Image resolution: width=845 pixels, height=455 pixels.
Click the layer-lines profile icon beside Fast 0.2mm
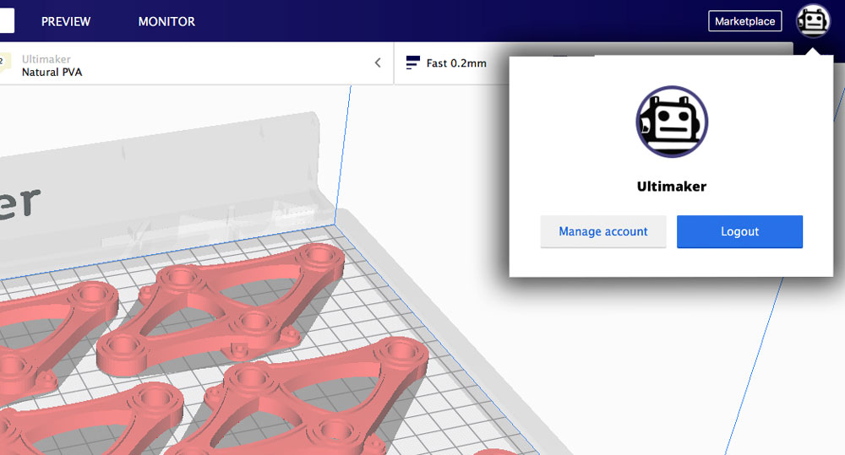point(412,63)
